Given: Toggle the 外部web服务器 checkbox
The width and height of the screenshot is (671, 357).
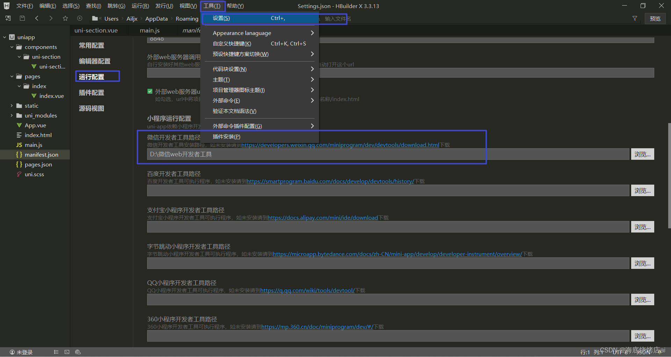Looking at the screenshot, I should 150,91.
